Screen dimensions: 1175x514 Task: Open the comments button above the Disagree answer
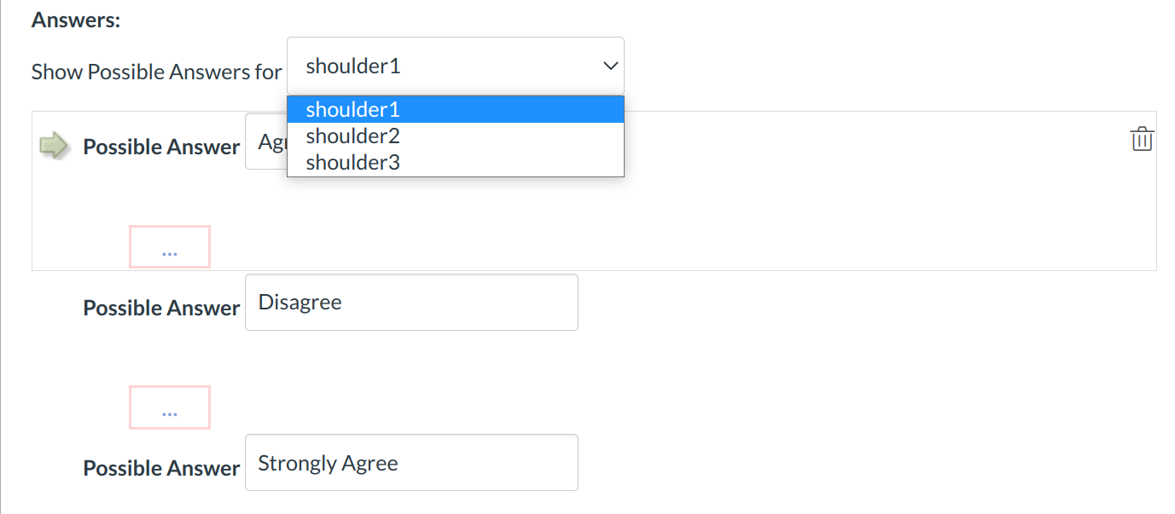pyautogui.click(x=169, y=247)
